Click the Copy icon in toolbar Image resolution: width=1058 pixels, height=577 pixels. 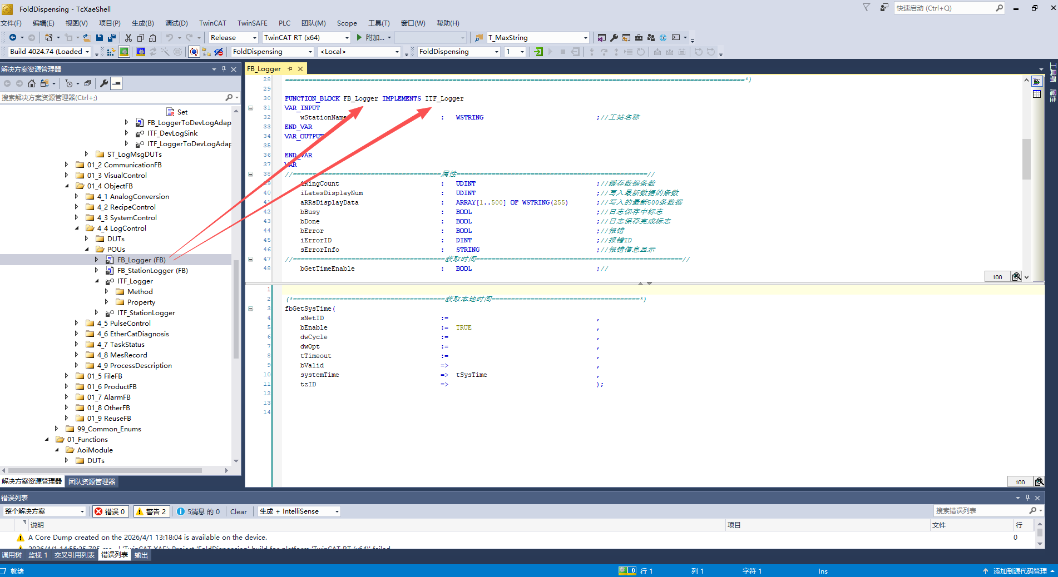(141, 38)
